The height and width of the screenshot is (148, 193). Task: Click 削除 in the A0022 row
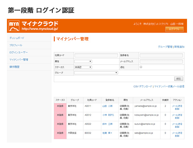177,127
